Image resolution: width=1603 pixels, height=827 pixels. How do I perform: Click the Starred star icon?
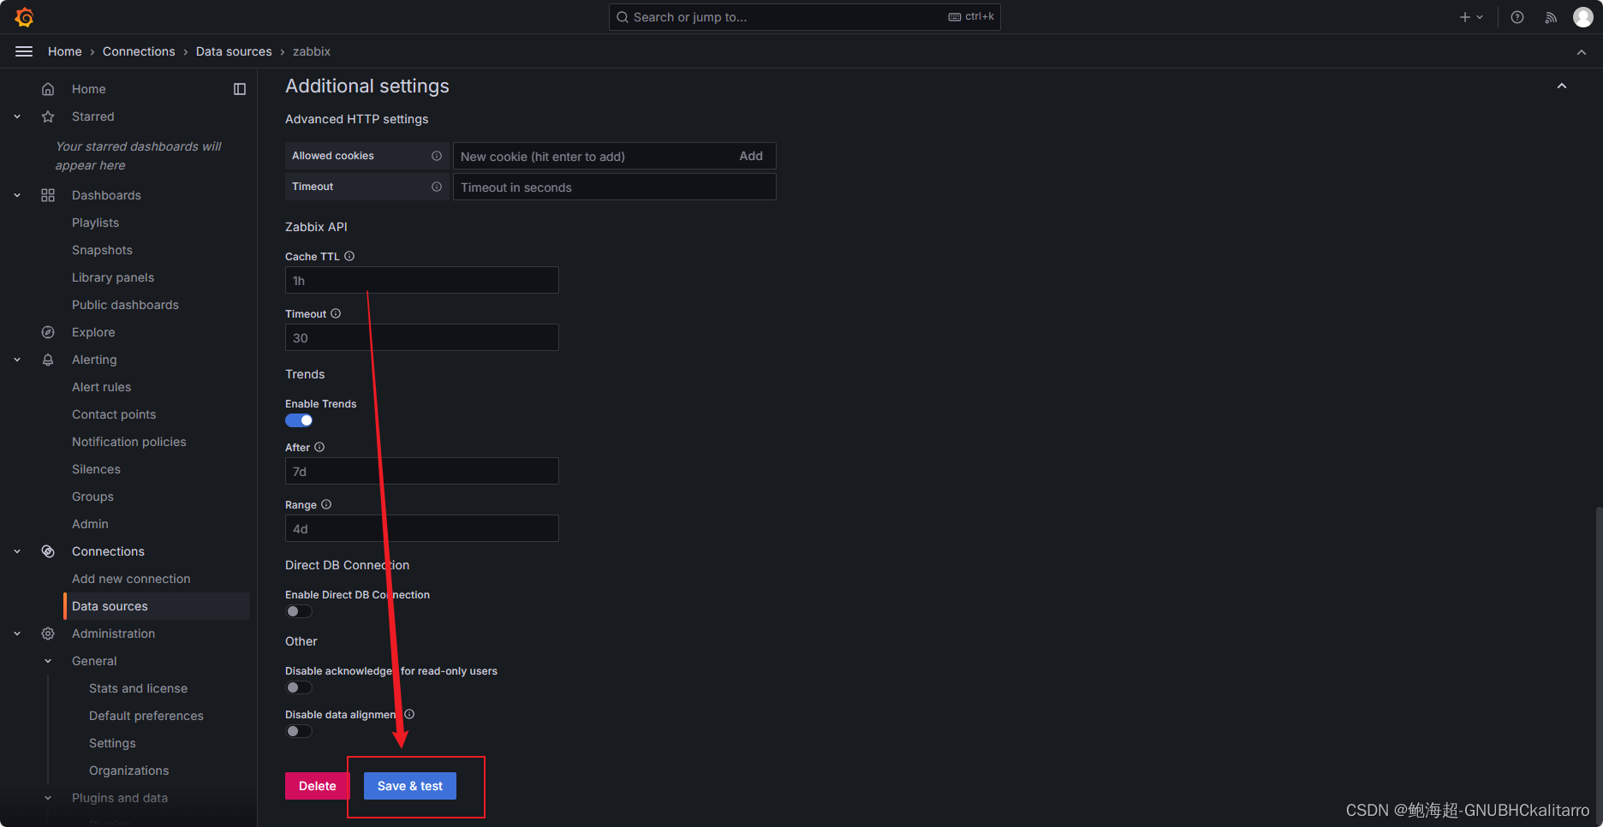pyautogui.click(x=48, y=116)
